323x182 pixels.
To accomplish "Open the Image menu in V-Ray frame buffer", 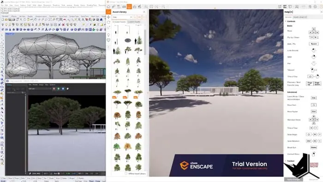I will click(x=41, y=85).
